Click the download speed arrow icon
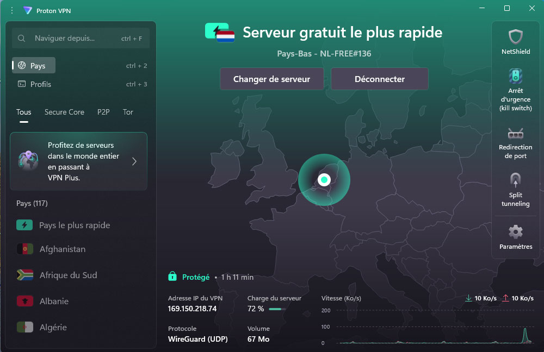Image resolution: width=544 pixels, height=352 pixels. [468, 298]
